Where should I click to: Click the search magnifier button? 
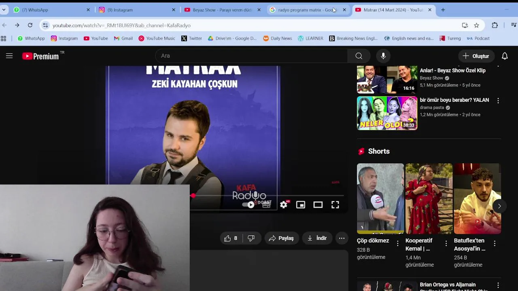pos(359,56)
